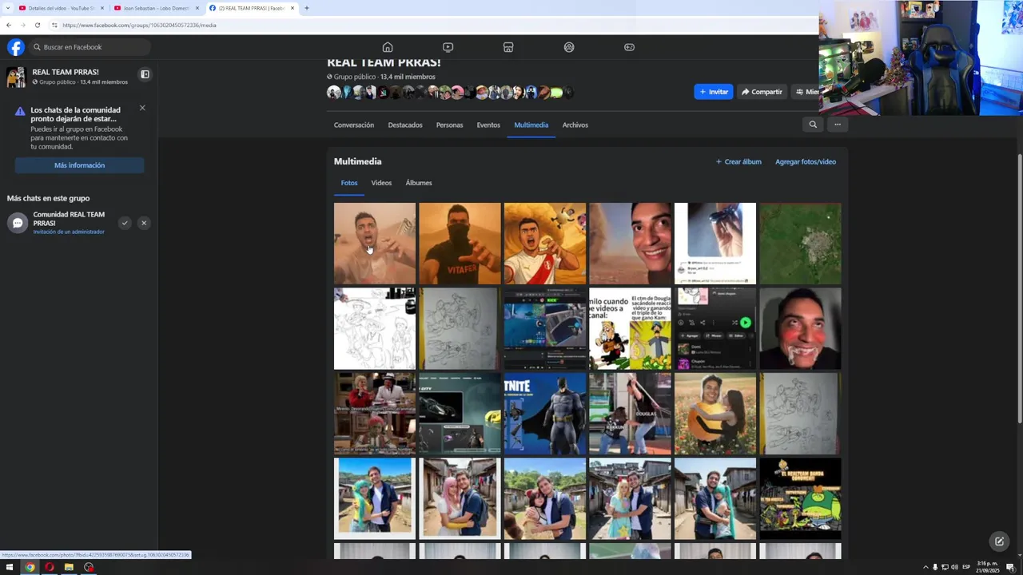Open Facebook home via the house icon
Screen dimensions: 1023x575
[x=388, y=47]
